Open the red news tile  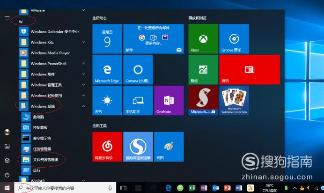tap(250, 70)
